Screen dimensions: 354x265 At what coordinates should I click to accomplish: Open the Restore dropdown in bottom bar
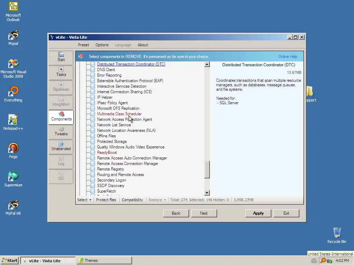(157, 200)
